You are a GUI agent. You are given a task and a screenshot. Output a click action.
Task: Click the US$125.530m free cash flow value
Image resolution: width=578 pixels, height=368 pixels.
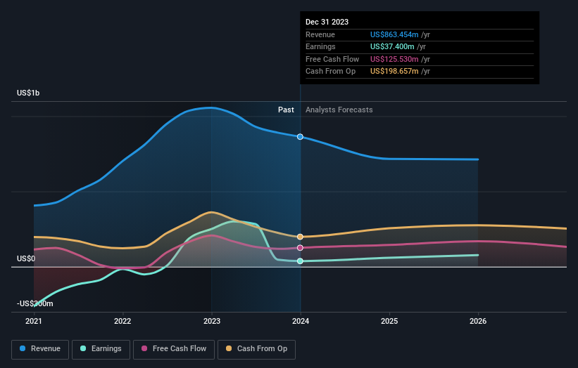[x=394, y=59]
